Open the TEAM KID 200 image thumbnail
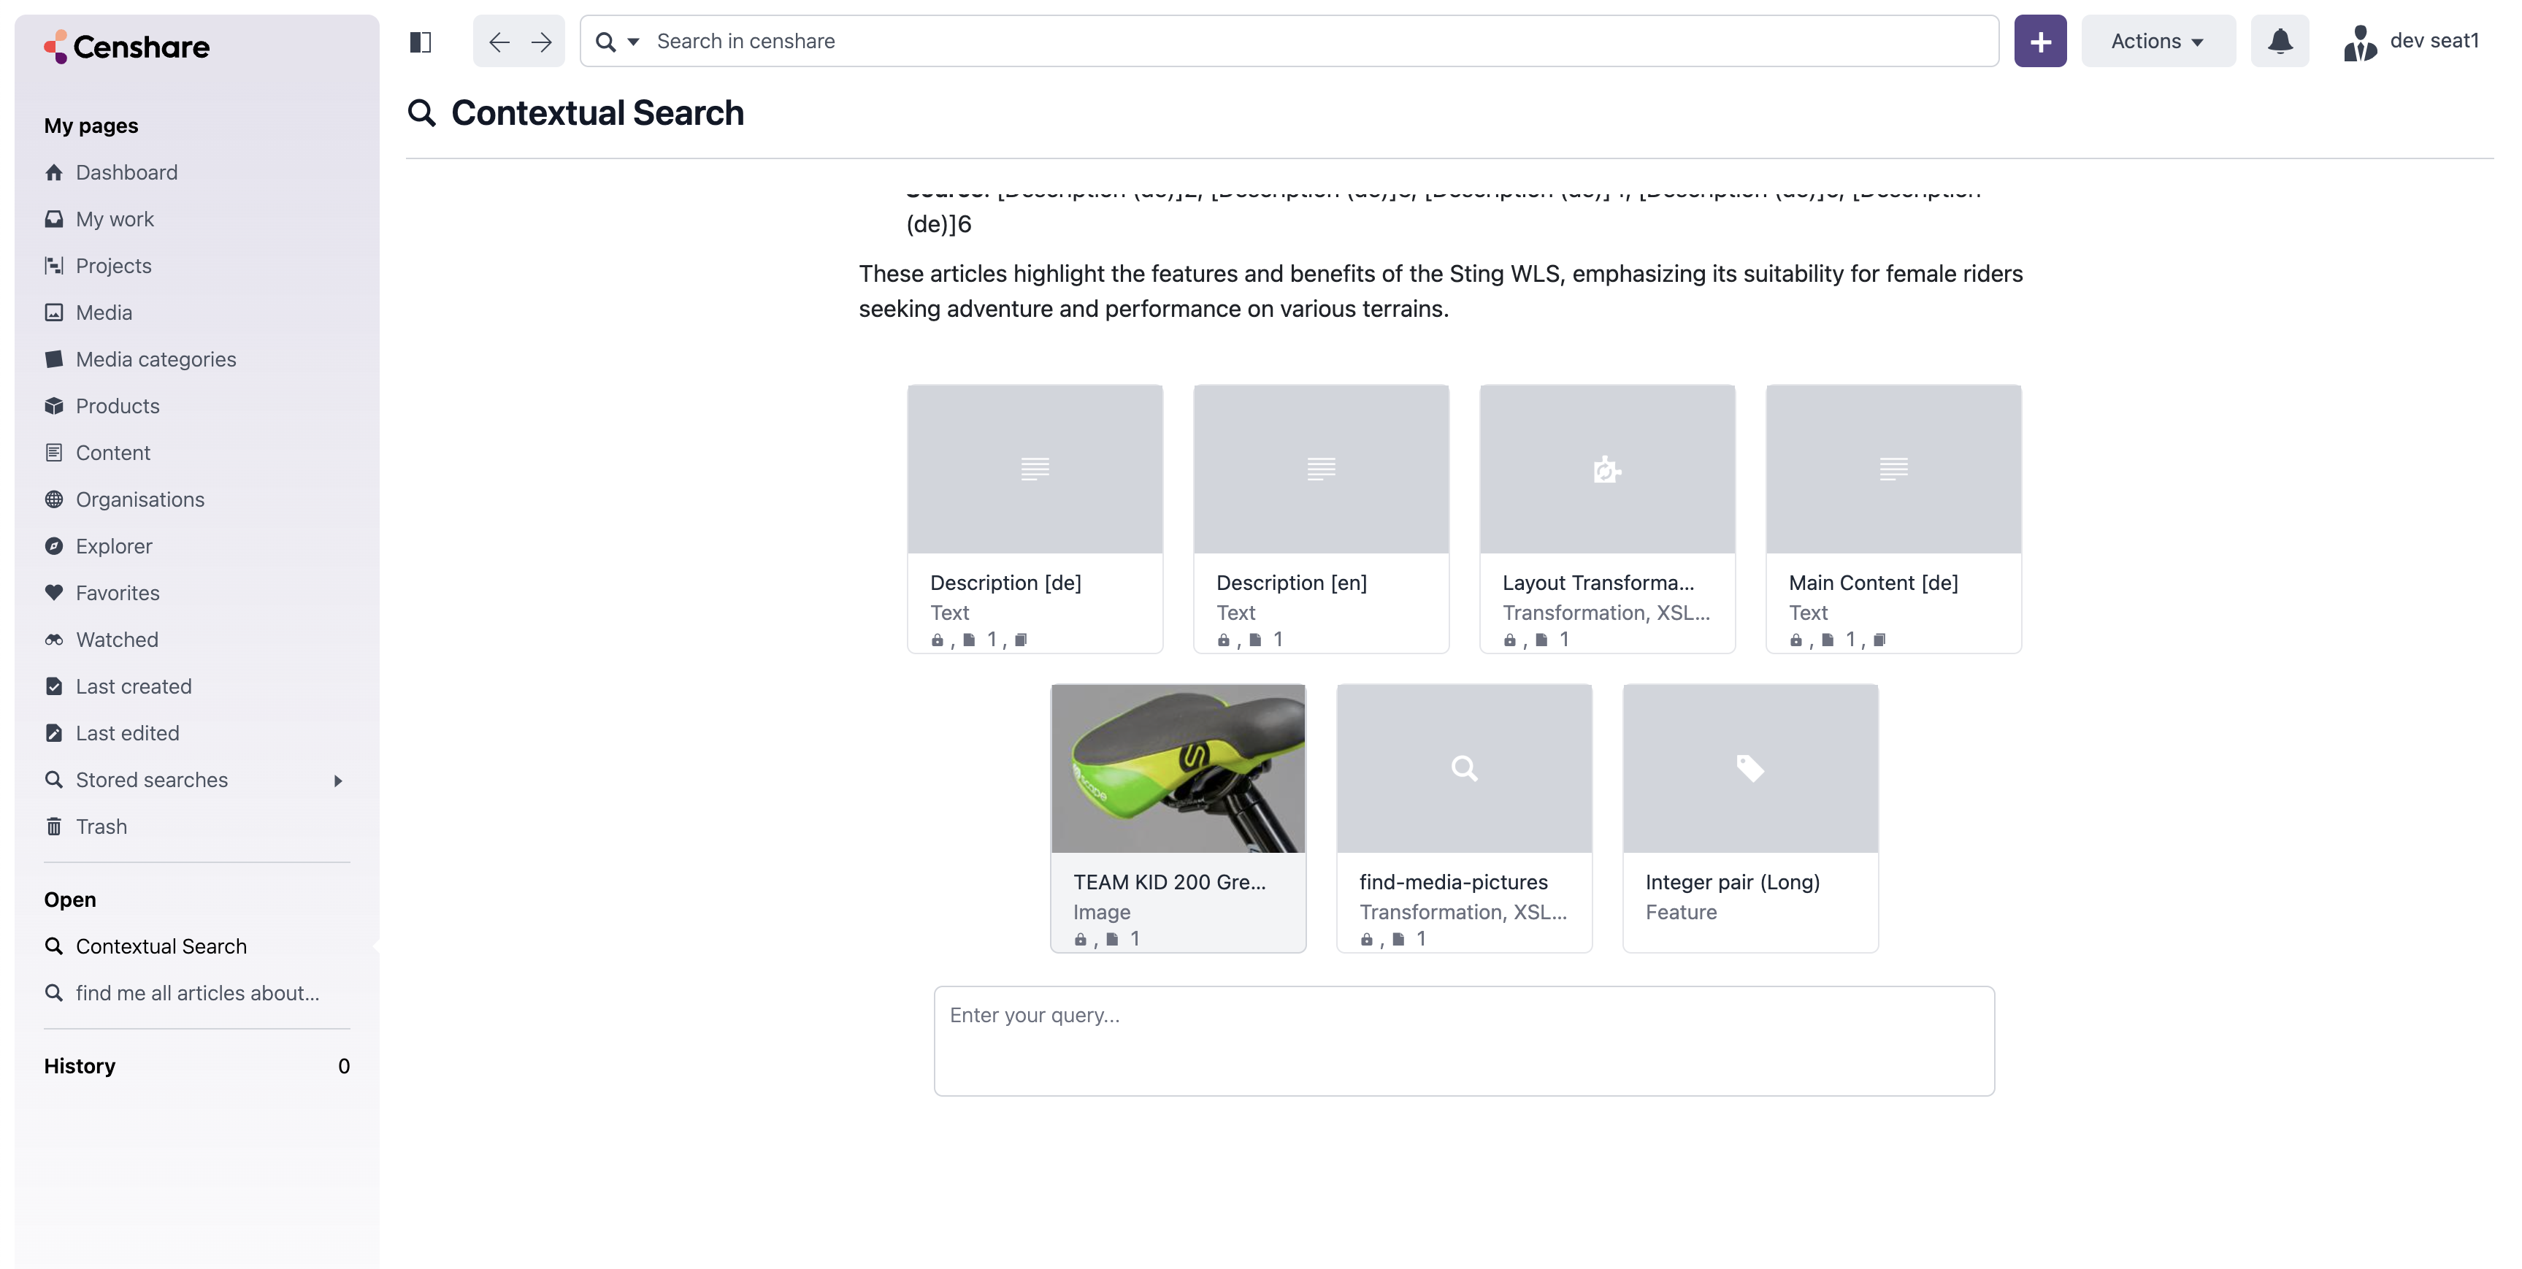 (x=1178, y=769)
